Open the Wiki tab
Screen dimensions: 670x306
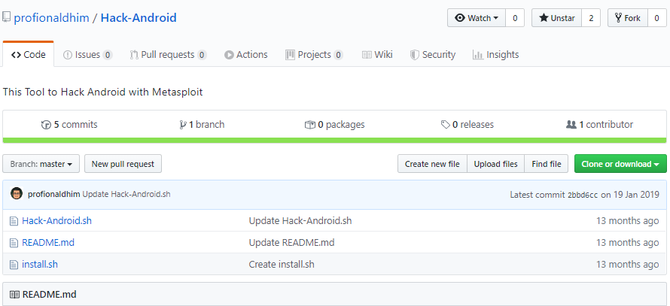[377, 55]
